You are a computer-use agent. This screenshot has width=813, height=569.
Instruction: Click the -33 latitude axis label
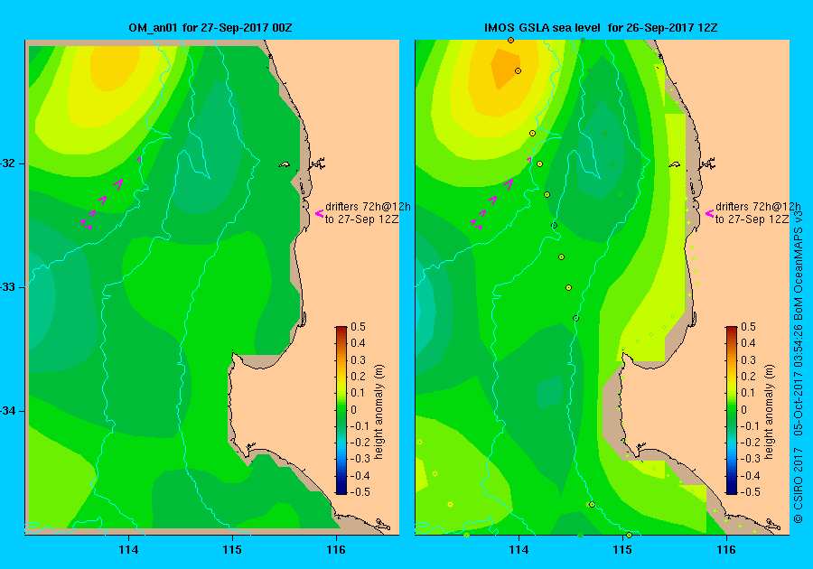(8, 287)
